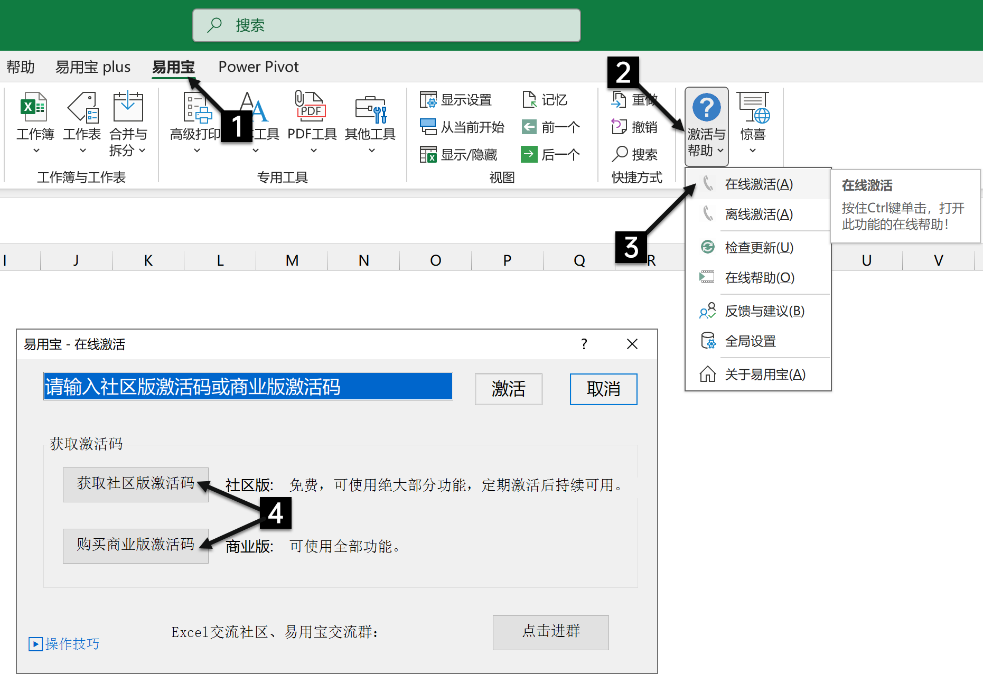Open 反馈与建议(B) menu entry
The image size is (983, 674).
point(758,311)
